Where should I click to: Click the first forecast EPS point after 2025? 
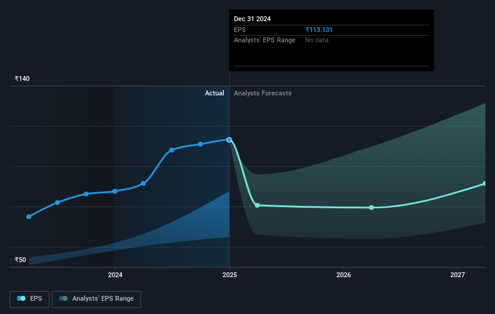257,205
